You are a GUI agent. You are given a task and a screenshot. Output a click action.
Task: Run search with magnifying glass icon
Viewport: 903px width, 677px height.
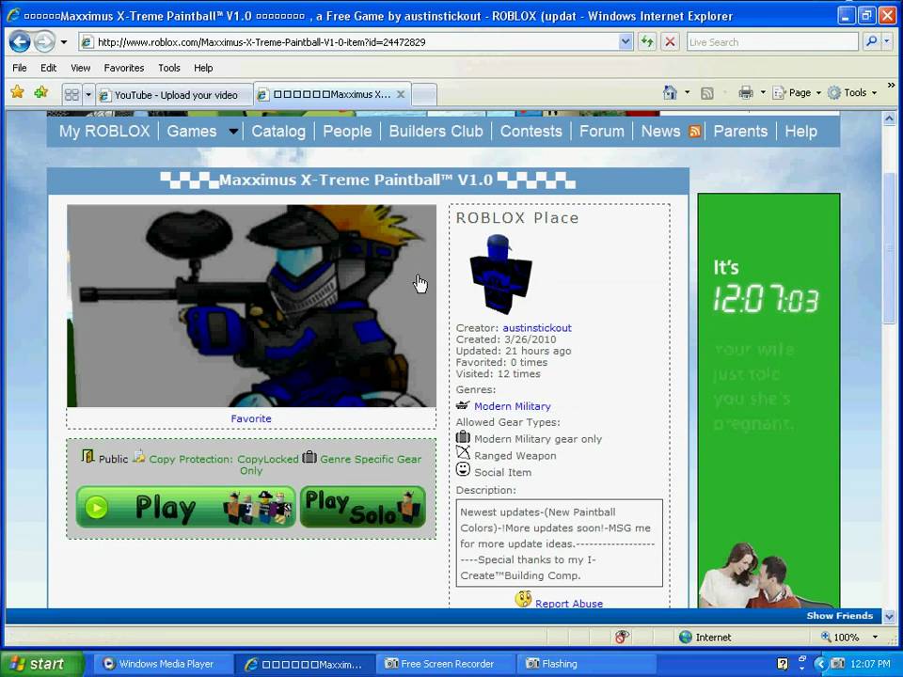coord(871,41)
